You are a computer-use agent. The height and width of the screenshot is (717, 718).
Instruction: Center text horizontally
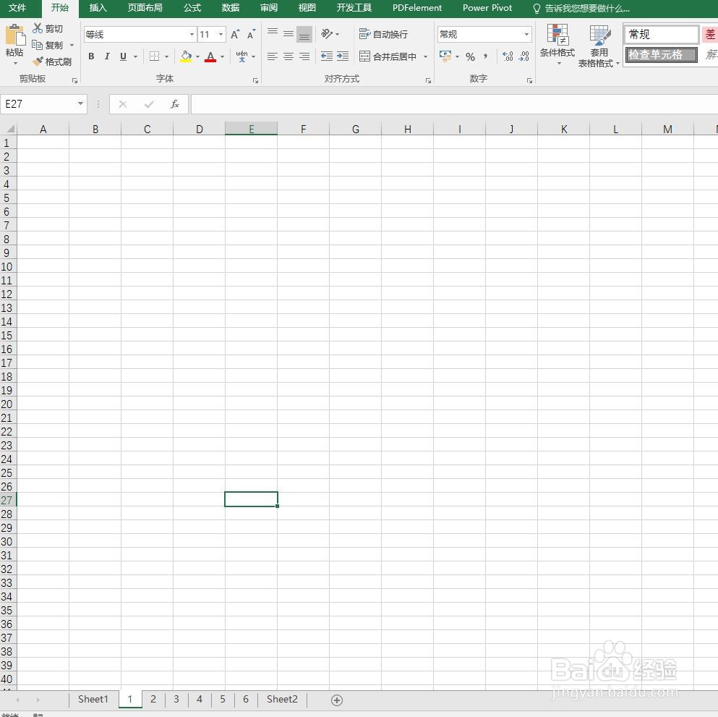click(x=289, y=56)
